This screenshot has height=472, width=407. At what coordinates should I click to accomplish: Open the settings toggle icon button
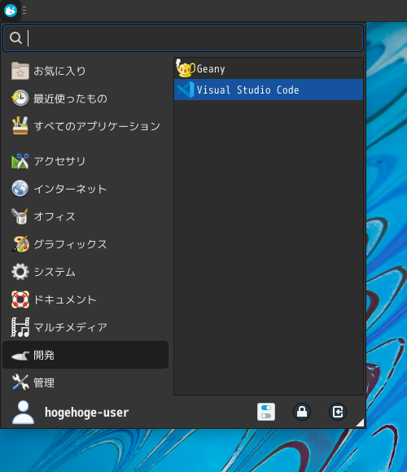click(266, 412)
